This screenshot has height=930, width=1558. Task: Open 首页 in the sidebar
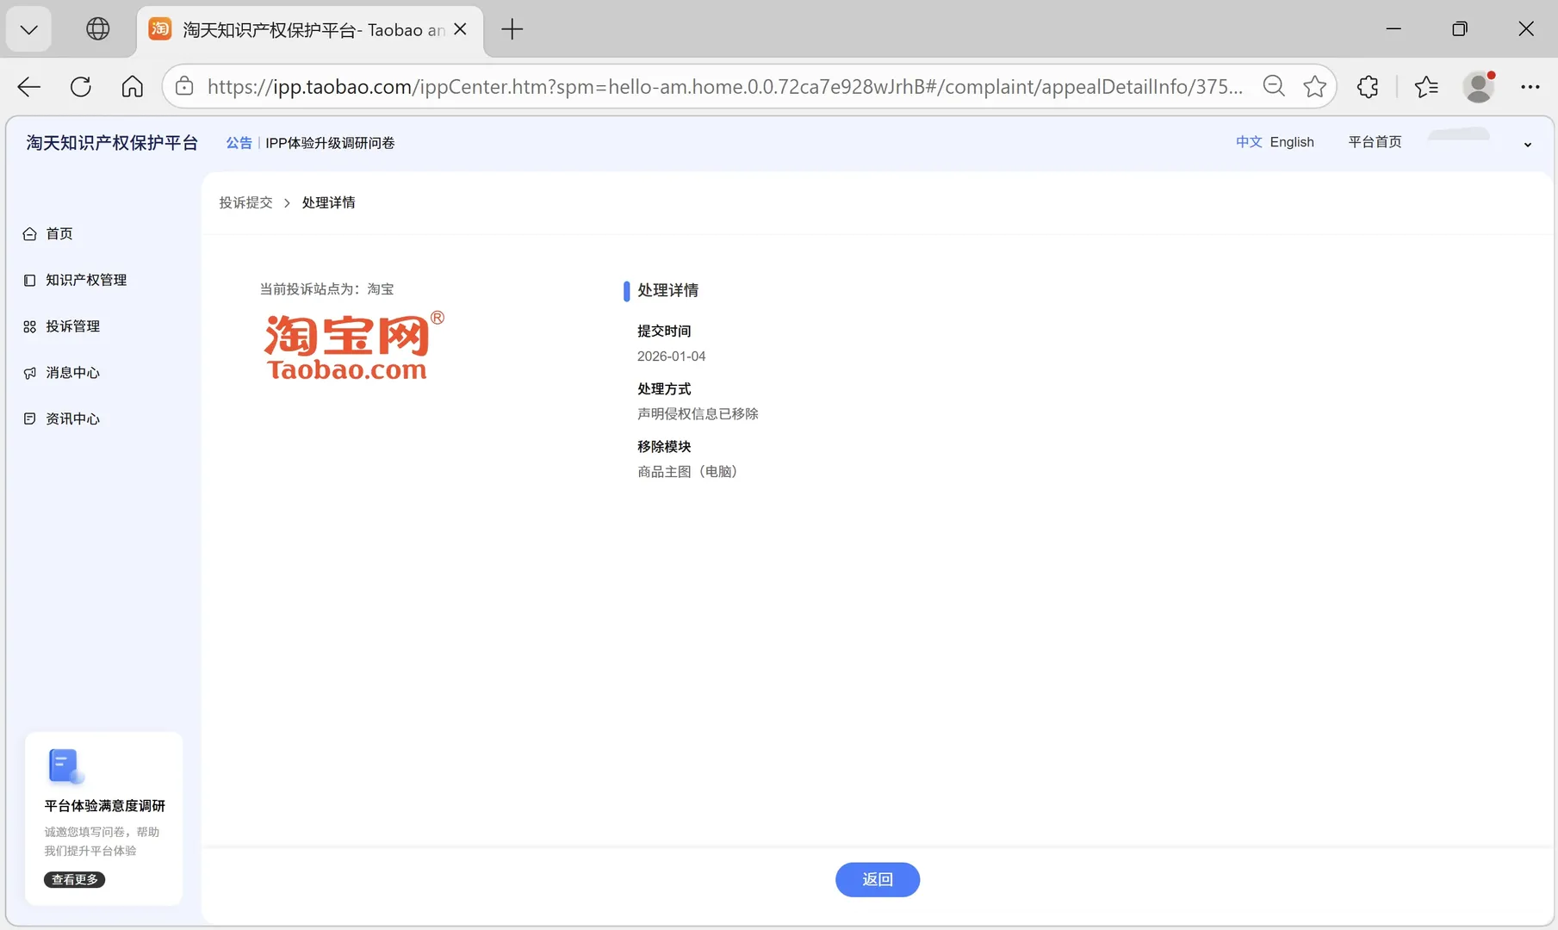59,233
